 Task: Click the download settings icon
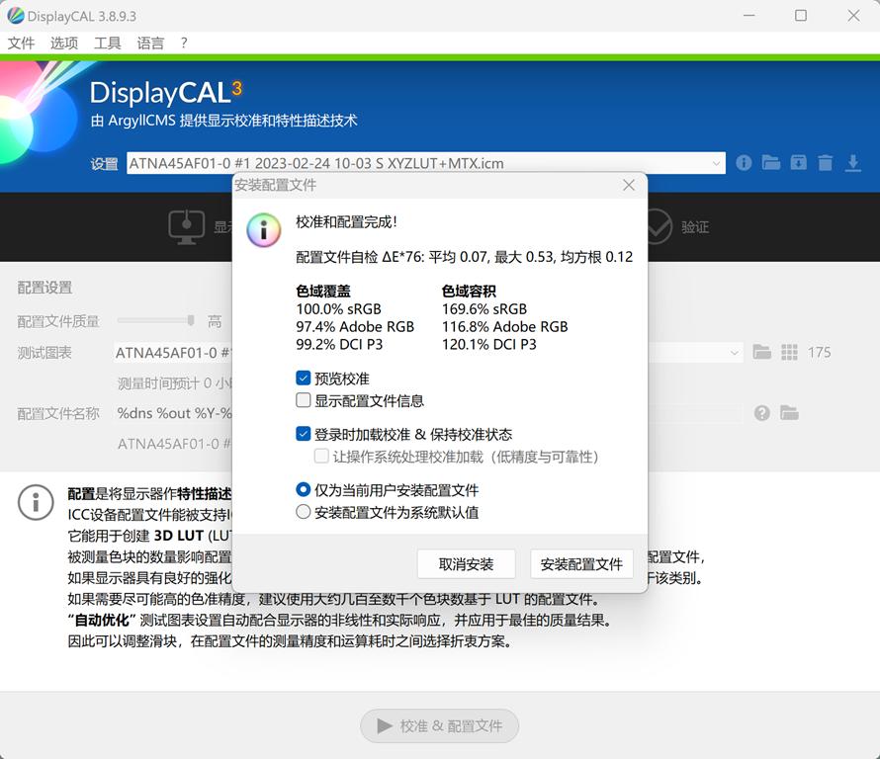coord(853,162)
